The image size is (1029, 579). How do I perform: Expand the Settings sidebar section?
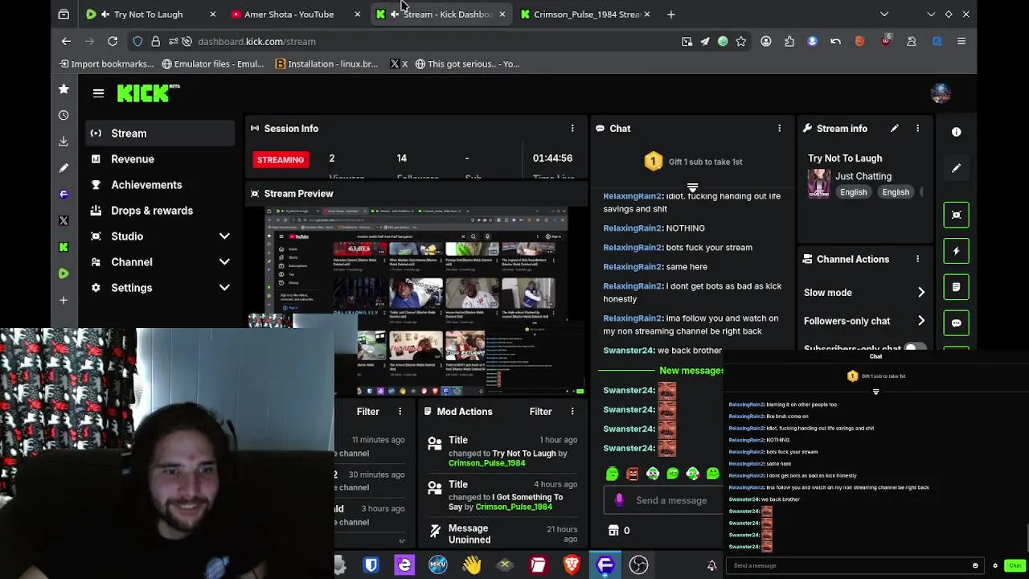224,288
